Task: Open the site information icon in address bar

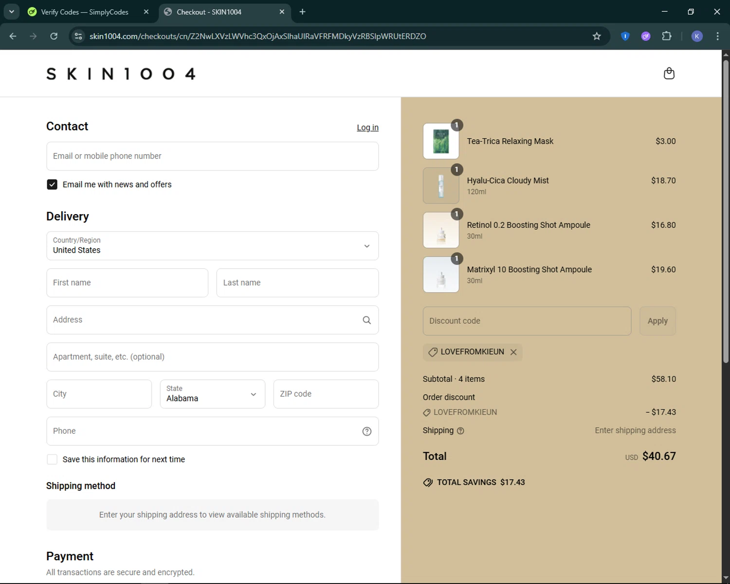Action: 78,36
